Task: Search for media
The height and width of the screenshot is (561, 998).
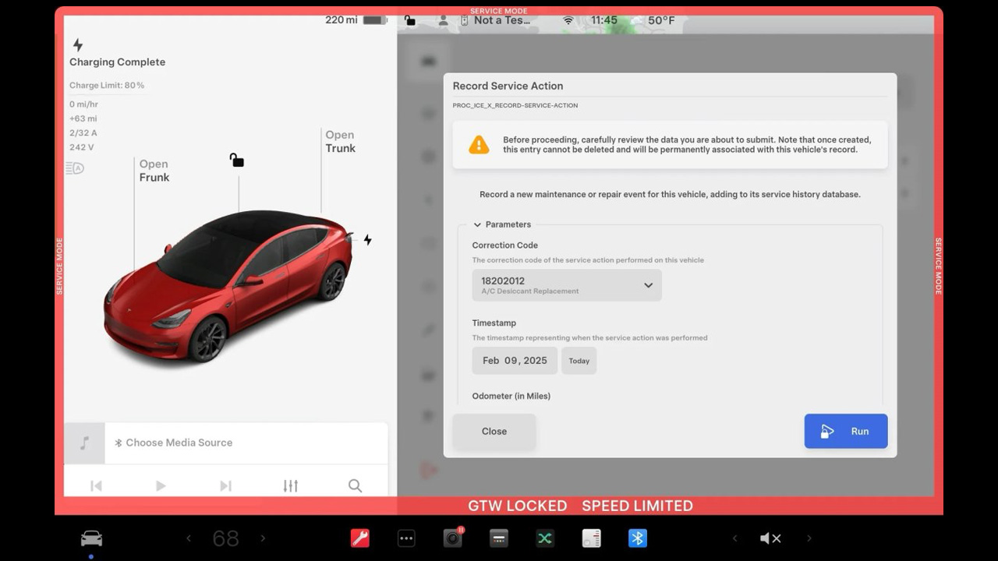Action: [x=355, y=485]
